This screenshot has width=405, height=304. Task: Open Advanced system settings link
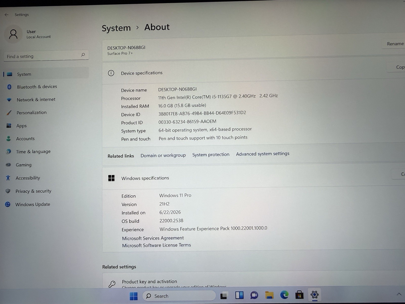click(x=262, y=154)
